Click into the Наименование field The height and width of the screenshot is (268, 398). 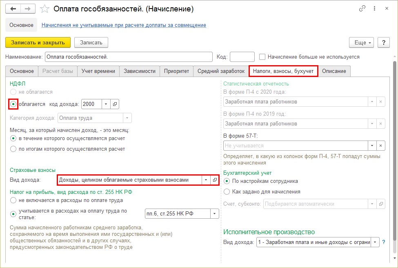129,57
